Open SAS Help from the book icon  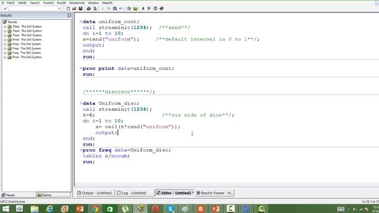162,8
